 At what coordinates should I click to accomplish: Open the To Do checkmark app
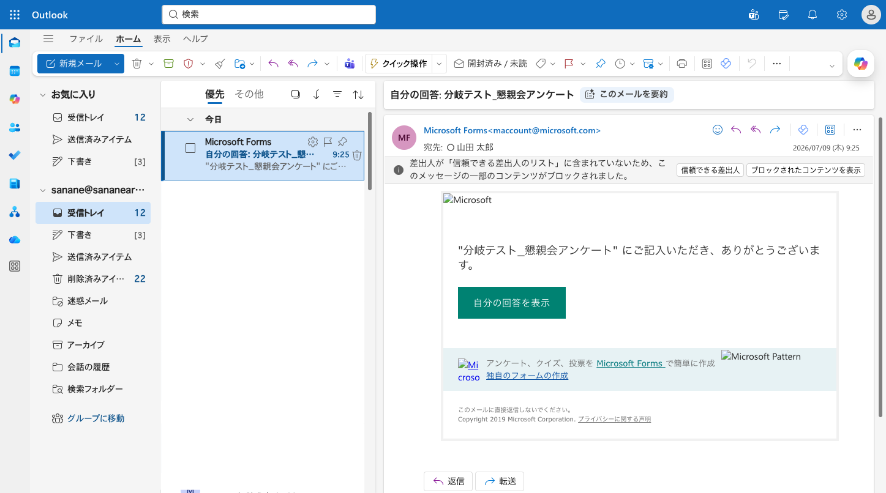coord(15,155)
